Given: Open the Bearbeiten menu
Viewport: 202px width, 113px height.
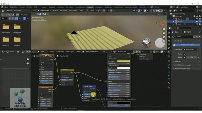Looking at the screenshot, I should point(14,7).
